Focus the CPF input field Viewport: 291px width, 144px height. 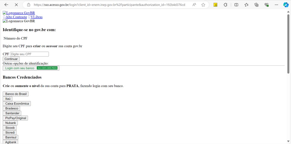point(29,54)
